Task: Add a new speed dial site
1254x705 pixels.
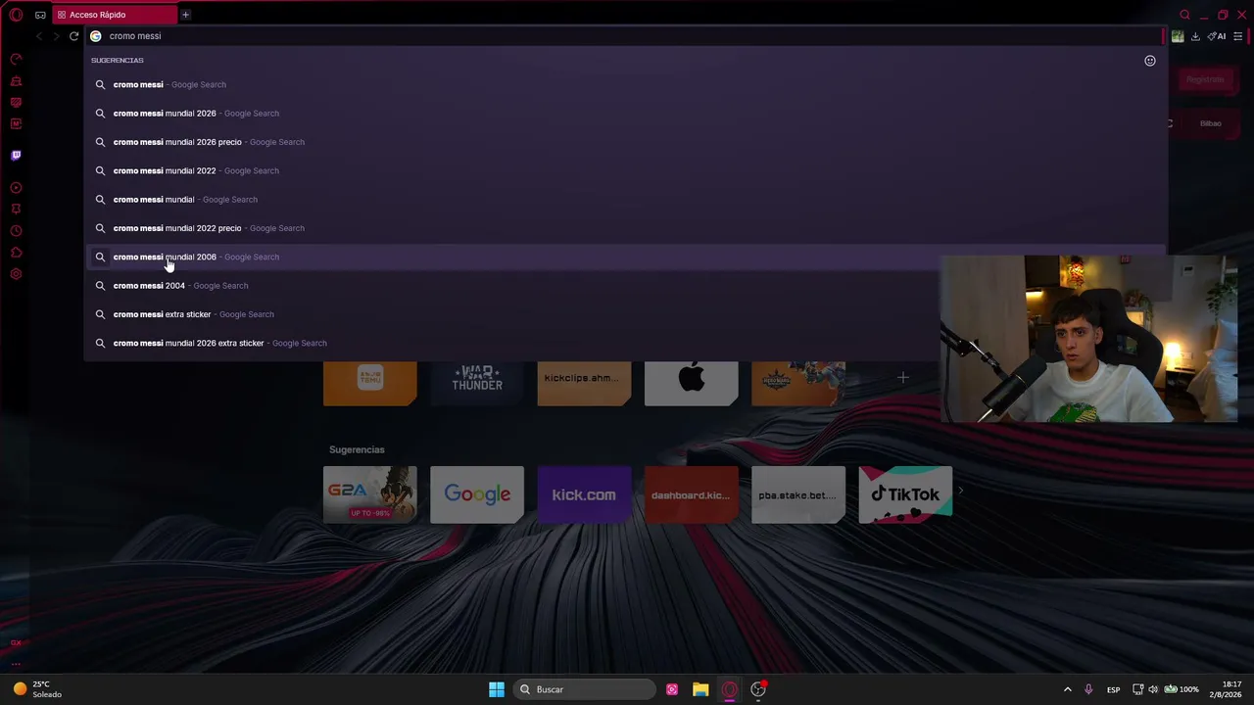Action: click(x=903, y=377)
